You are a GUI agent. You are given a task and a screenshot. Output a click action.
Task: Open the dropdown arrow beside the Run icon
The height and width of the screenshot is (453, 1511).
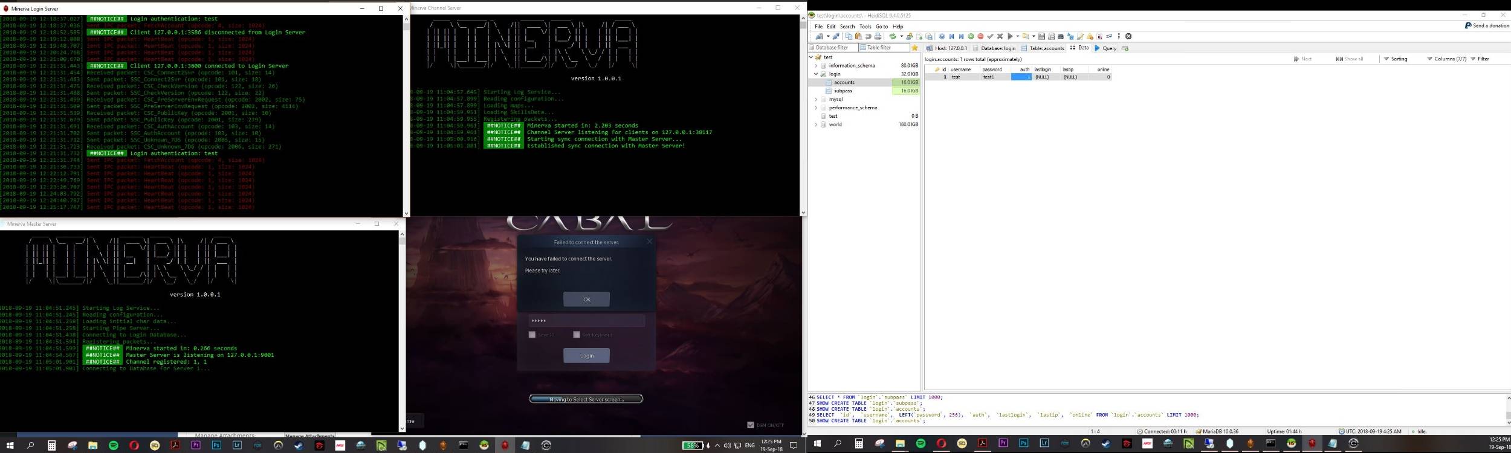pos(1018,36)
